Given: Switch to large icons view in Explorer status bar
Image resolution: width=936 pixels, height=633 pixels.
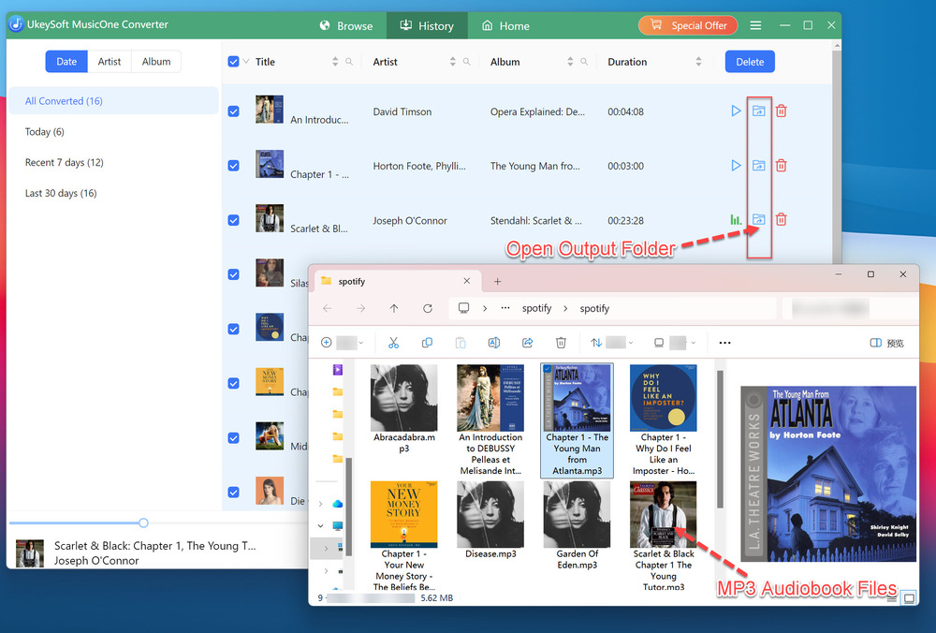Looking at the screenshot, I should tap(909, 597).
